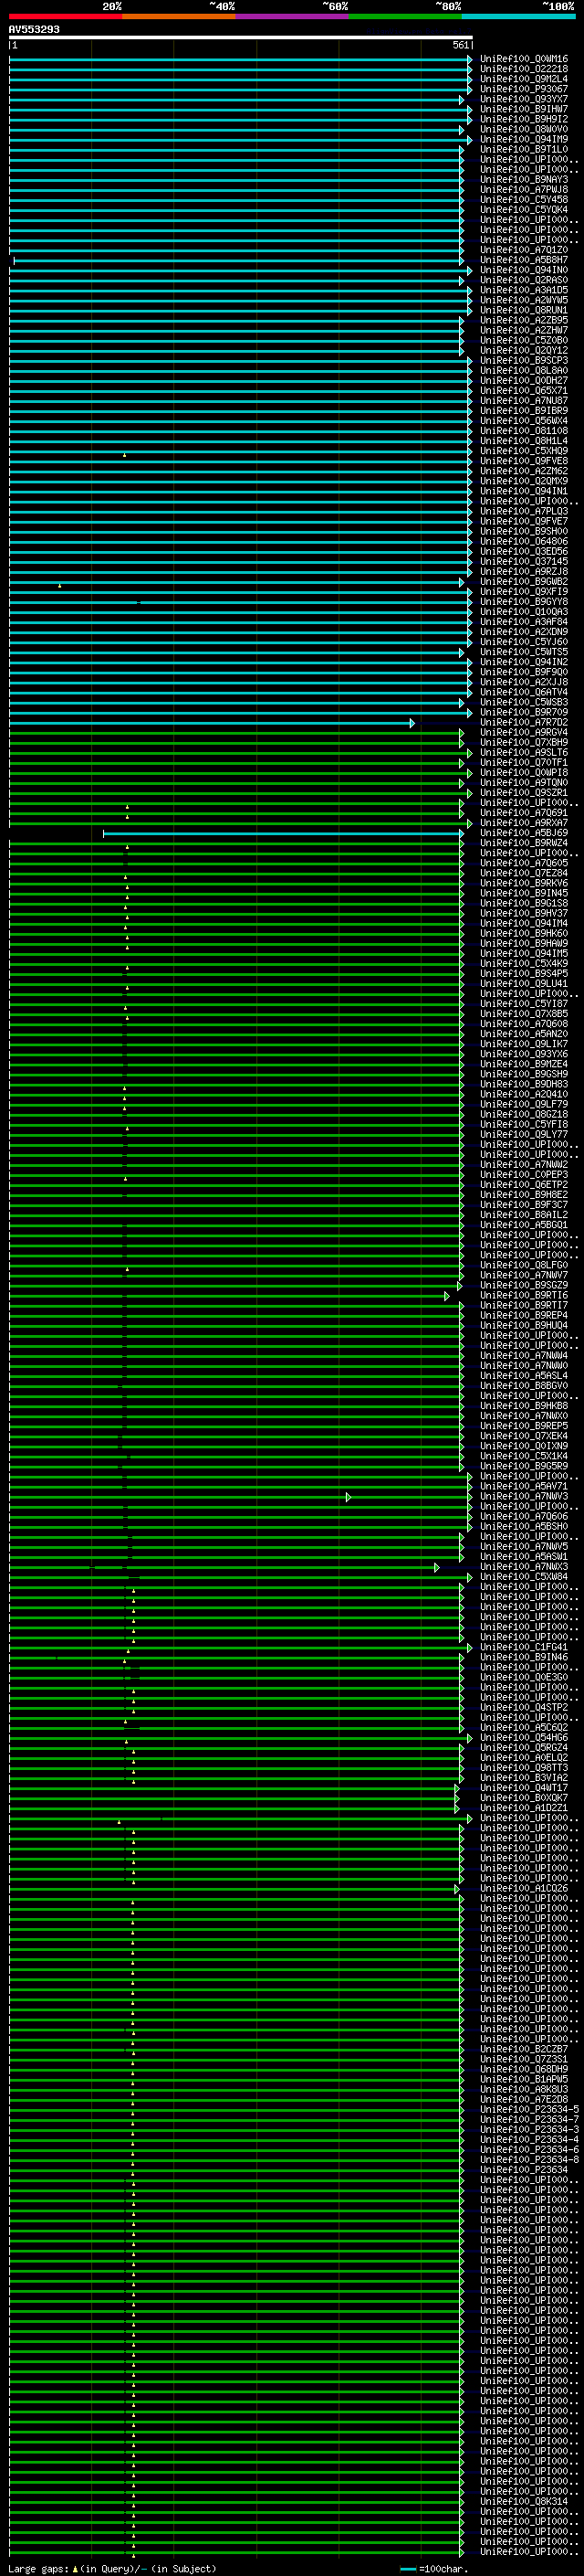Open the UniRef100_Q65X71 label

click(x=524, y=391)
